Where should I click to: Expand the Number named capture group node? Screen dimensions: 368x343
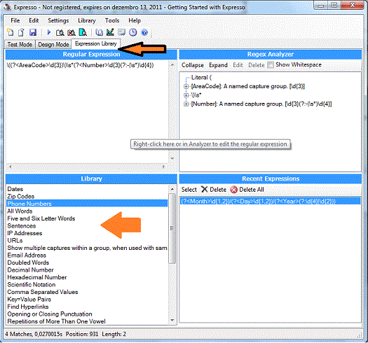click(x=186, y=104)
